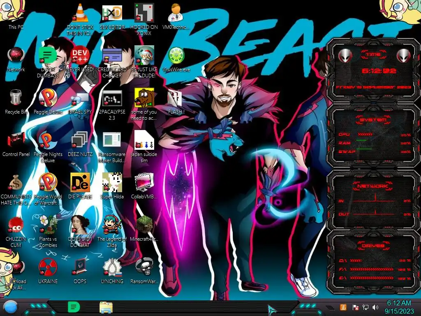This screenshot has width=421, height=316.
Task: Open the taskbar clock showing 6:12 AM
Action: click(399, 307)
